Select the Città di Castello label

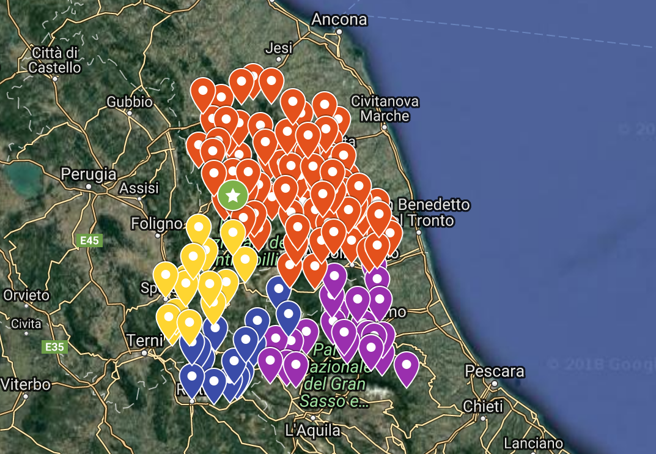[x=54, y=61]
